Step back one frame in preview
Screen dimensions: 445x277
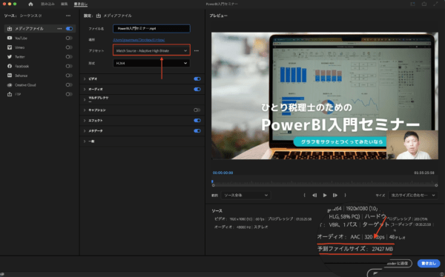(x=314, y=195)
